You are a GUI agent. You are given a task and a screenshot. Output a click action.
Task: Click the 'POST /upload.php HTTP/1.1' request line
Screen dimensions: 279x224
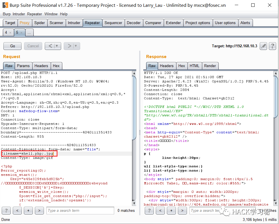[29, 73]
